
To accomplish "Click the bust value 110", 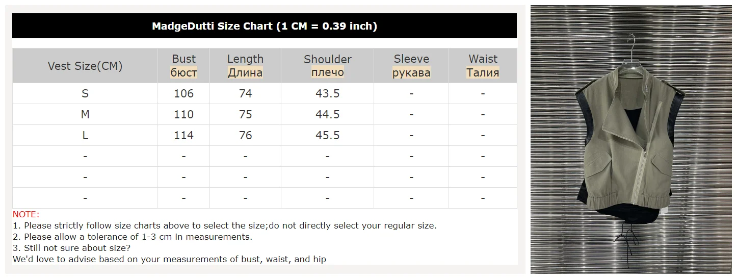I will (x=183, y=114).
